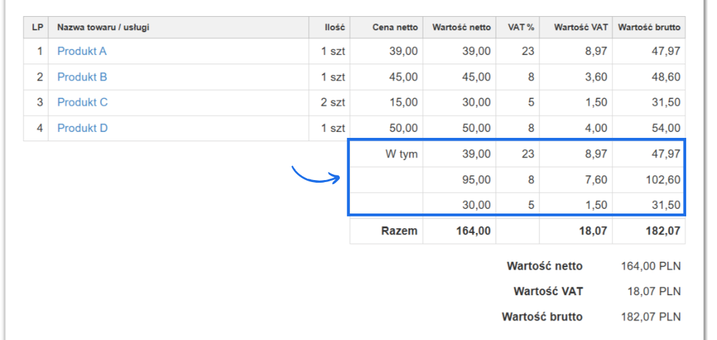Open the Produkt B link
717x340 pixels.
82,77
